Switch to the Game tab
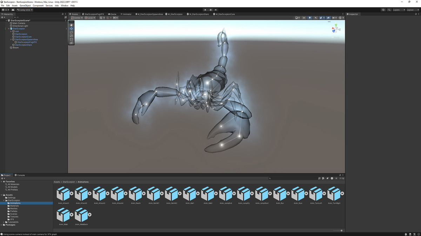The height and width of the screenshot is (236, 421). click(x=112, y=14)
